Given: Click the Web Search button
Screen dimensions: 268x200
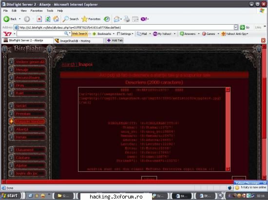Looking at the screenshot, I should [79, 33].
